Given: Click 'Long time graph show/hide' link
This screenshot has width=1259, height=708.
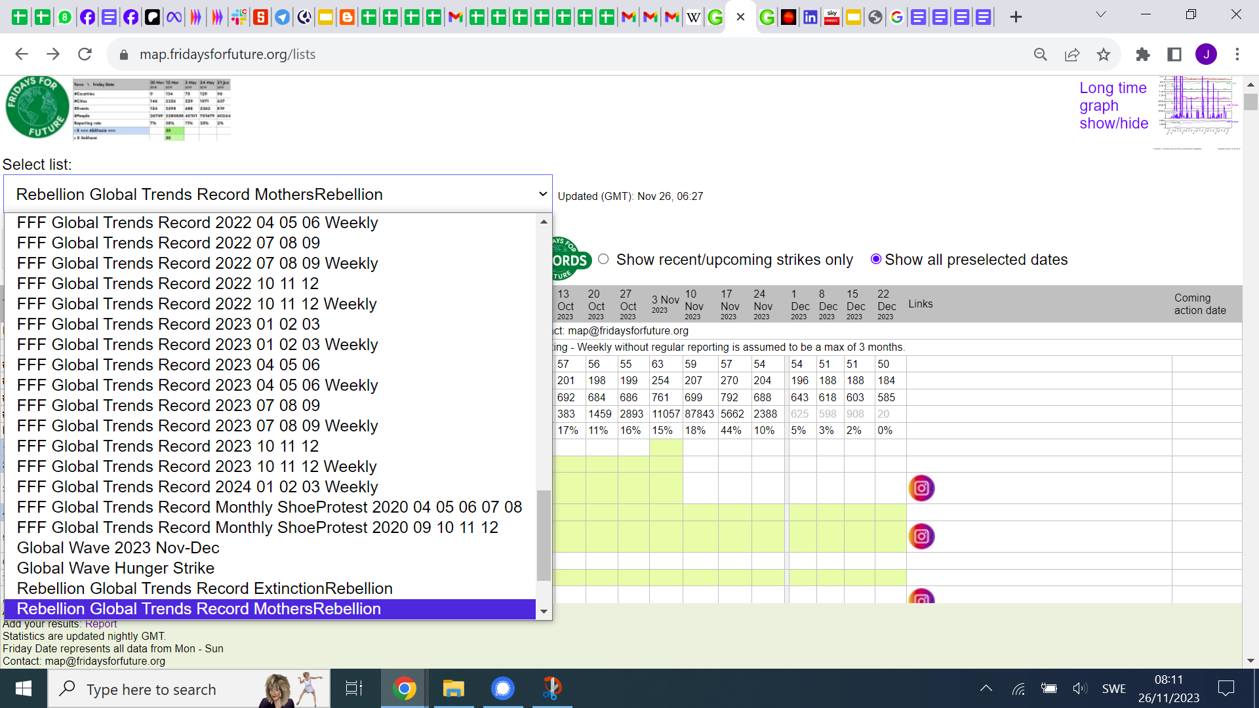Looking at the screenshot, I should click(1114, 106).
